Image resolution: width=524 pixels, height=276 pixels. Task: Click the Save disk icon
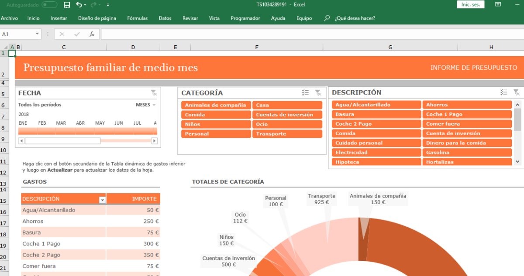click(x=66, y=5)
